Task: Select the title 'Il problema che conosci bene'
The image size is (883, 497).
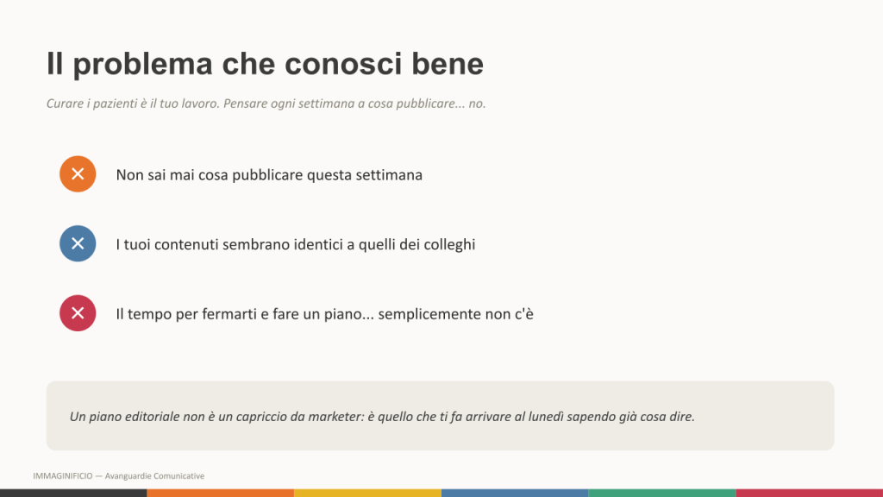Action: [x=265, y=64]
